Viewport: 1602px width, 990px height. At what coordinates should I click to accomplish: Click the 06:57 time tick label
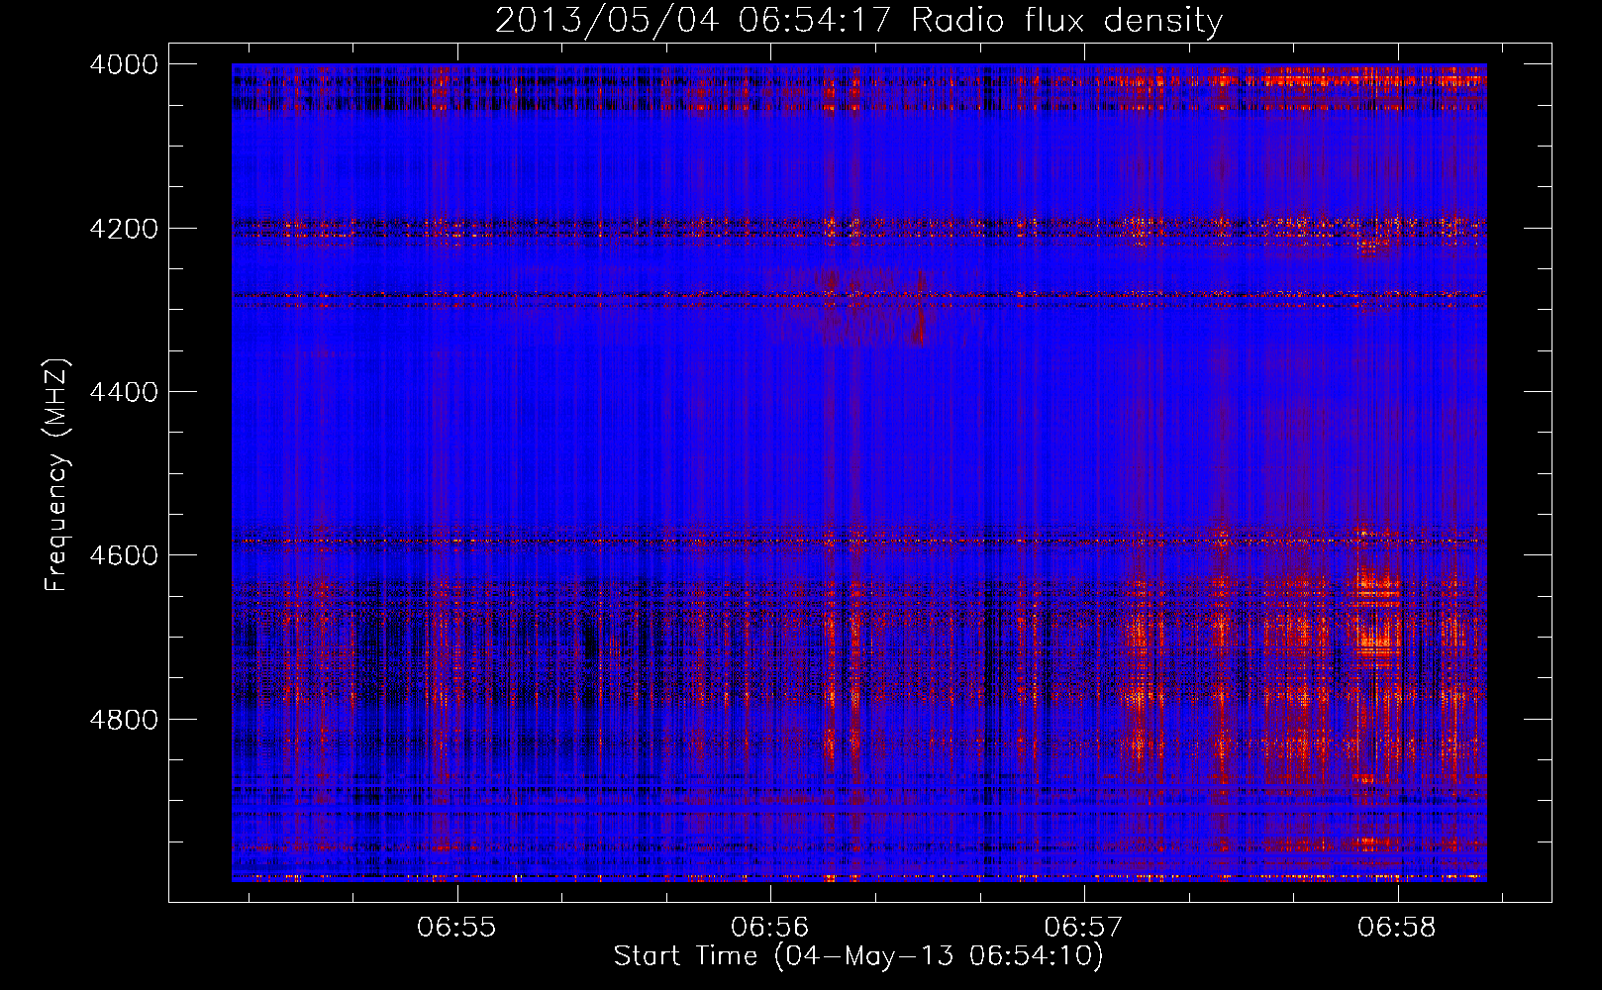click(x=1084, y=928)
